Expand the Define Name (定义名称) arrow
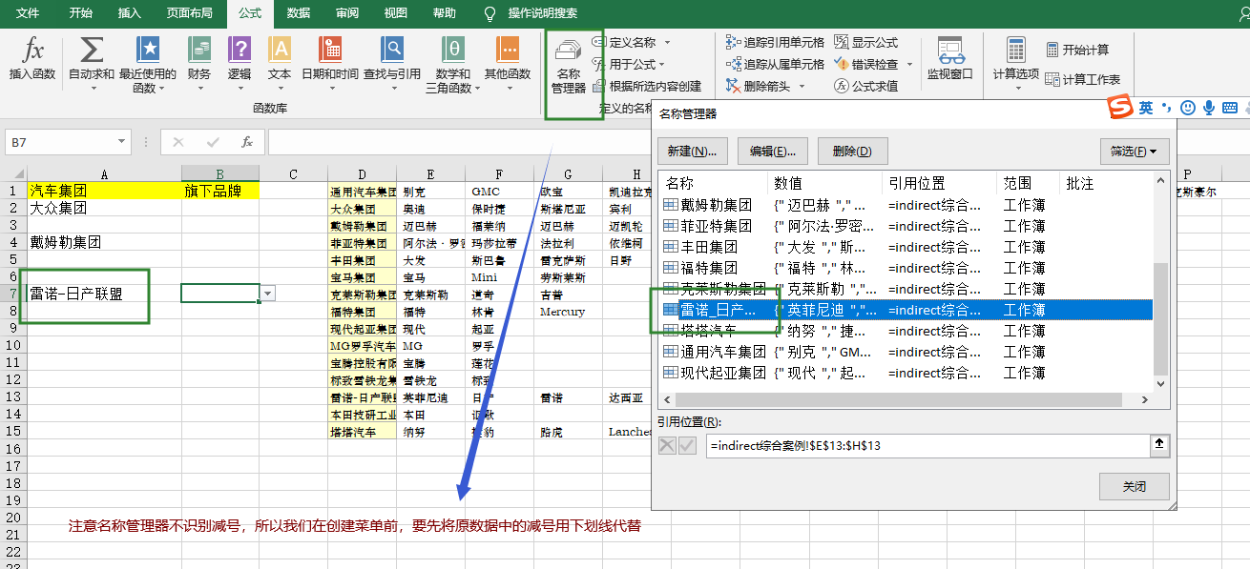 [x=667, y=42]
